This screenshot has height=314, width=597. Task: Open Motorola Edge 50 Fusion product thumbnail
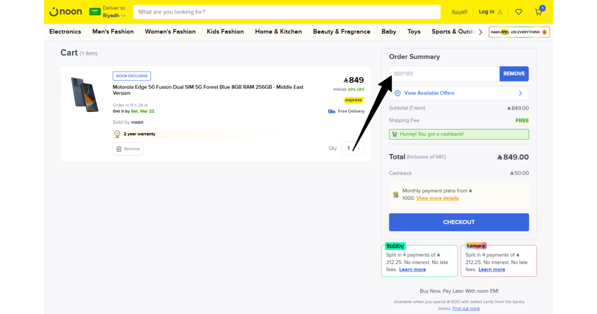pos(85,94)
